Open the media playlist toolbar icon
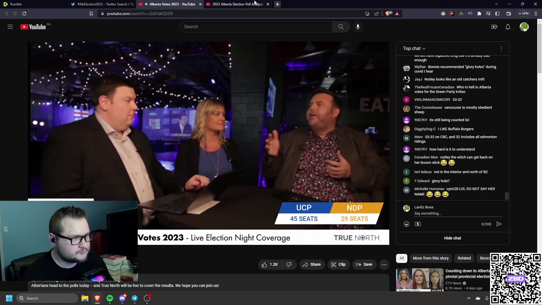 pos(488,14)
